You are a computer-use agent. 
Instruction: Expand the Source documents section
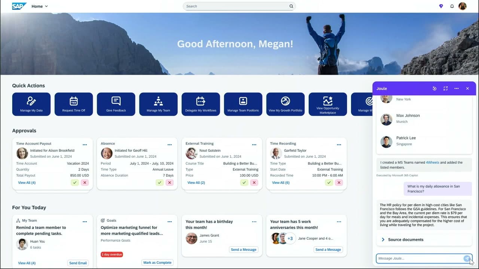coord(424,239)
